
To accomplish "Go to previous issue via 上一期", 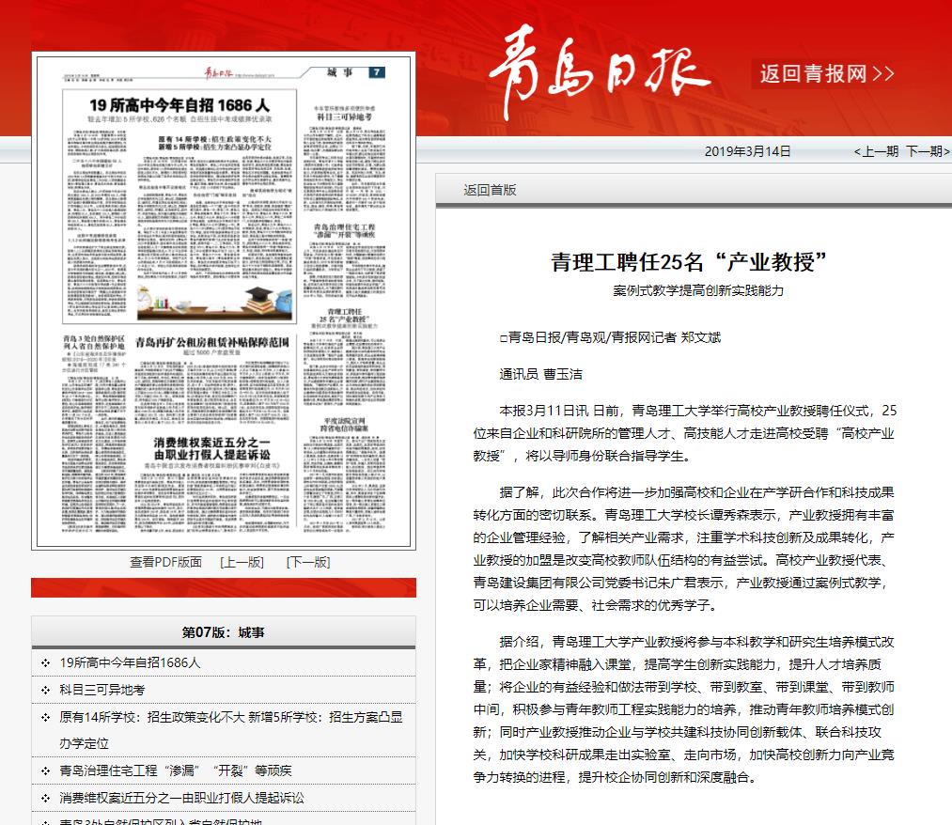I will [875, 151].
